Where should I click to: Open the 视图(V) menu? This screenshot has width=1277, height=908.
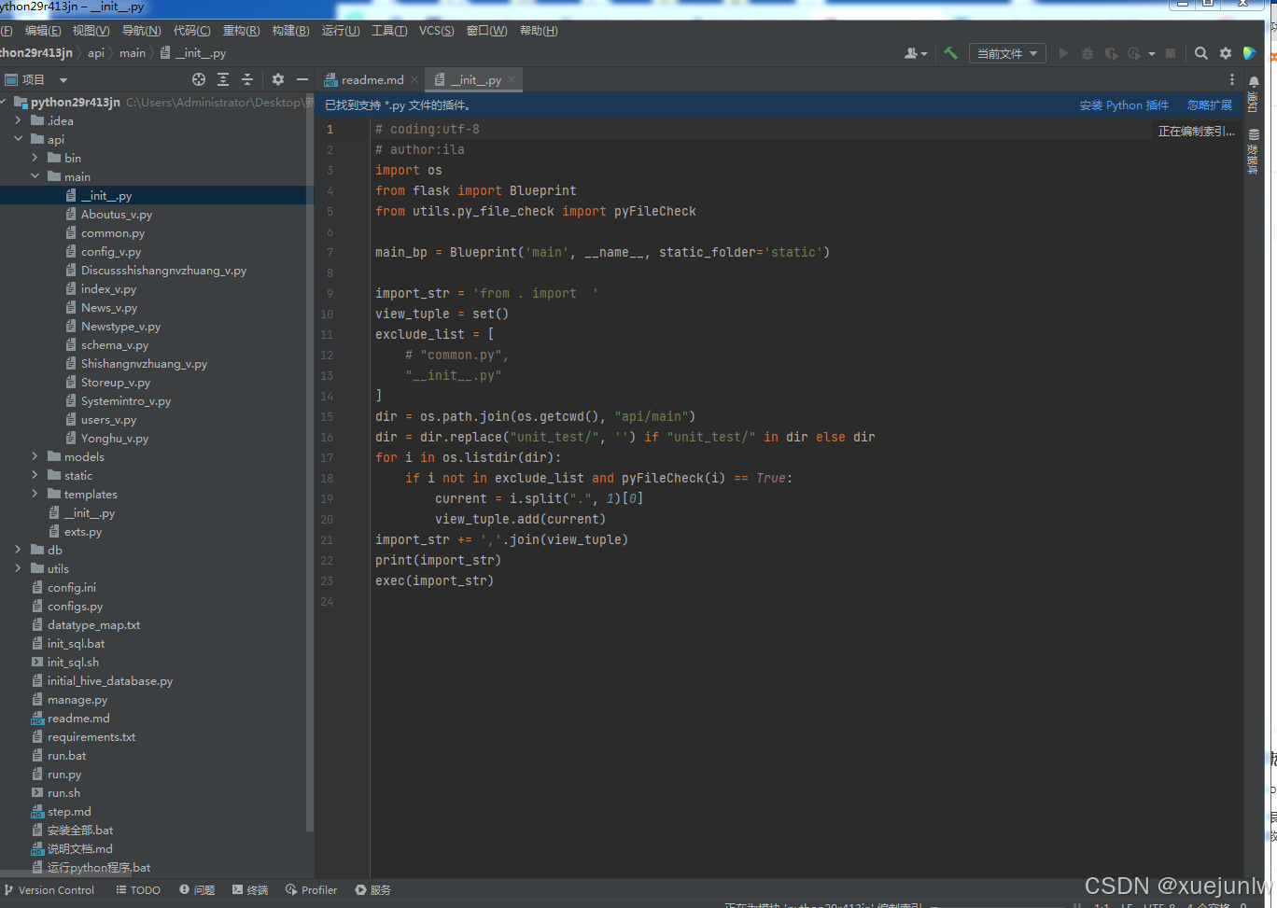91,31
